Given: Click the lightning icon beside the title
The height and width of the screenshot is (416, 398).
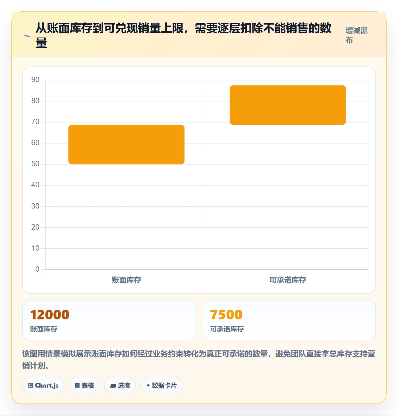Looking at the screenshot, I should (x=27, y=36).
